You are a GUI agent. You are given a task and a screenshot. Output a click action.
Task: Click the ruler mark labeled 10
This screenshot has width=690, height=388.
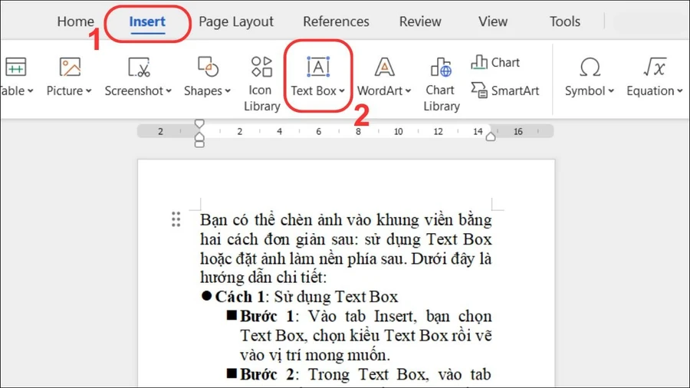coord(398,132)
